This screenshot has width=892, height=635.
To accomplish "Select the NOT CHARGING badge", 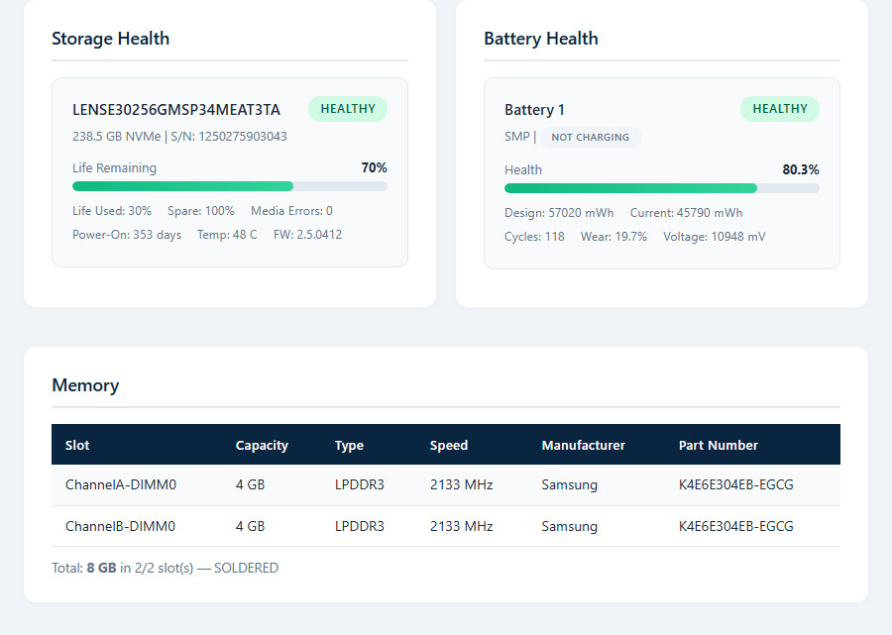I will click(x=590, y=137).
